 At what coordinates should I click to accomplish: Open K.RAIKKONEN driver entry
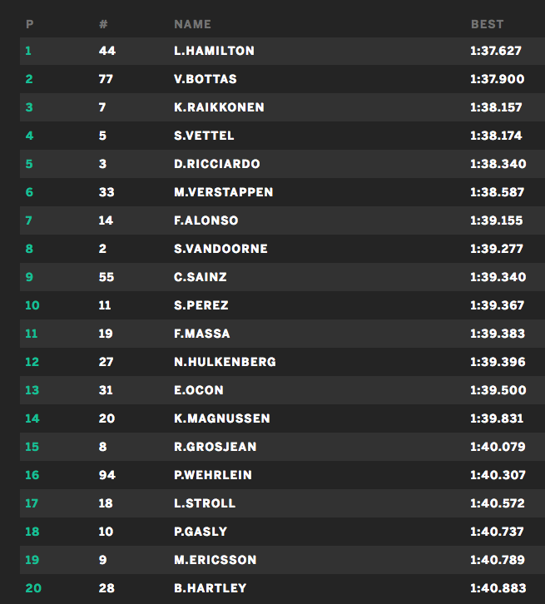click(219, 107)
